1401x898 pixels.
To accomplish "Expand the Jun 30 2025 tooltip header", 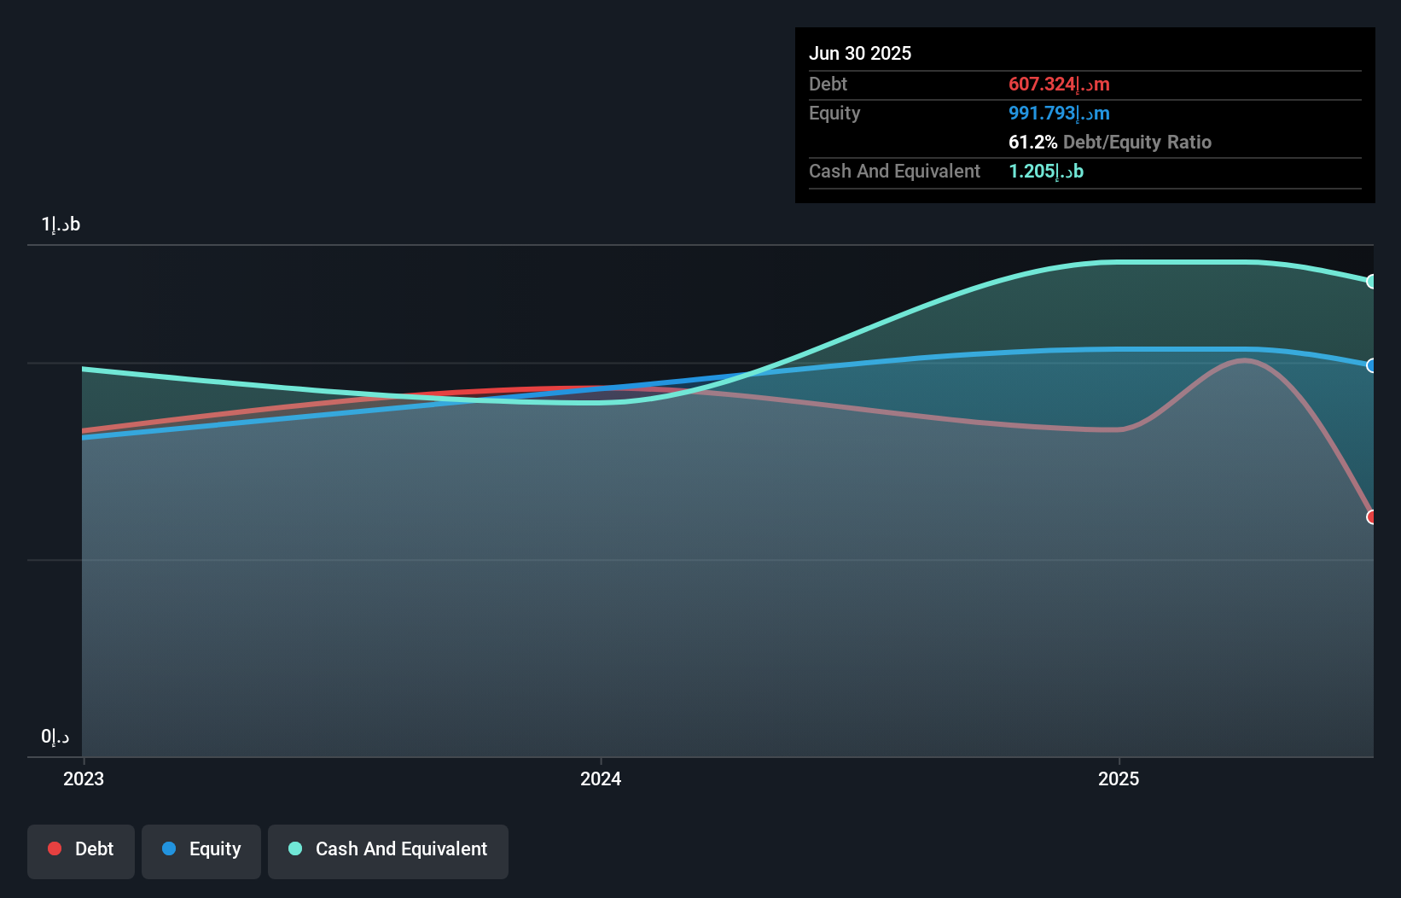I will pyautogui.click(x=860, y=53).
